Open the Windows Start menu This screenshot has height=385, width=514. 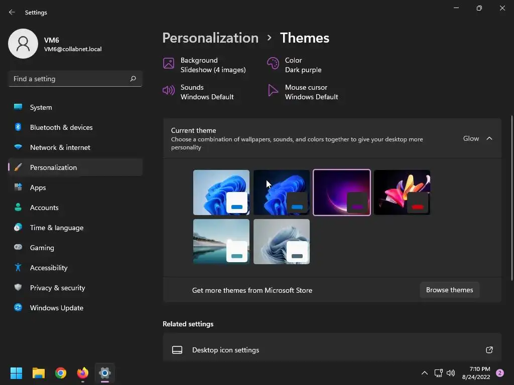(x=16, y=373)
